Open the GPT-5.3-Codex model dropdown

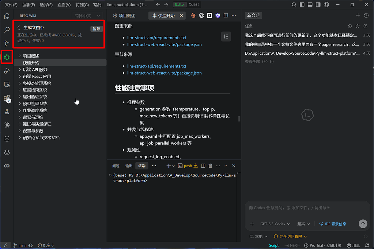[x=275, y=224]
